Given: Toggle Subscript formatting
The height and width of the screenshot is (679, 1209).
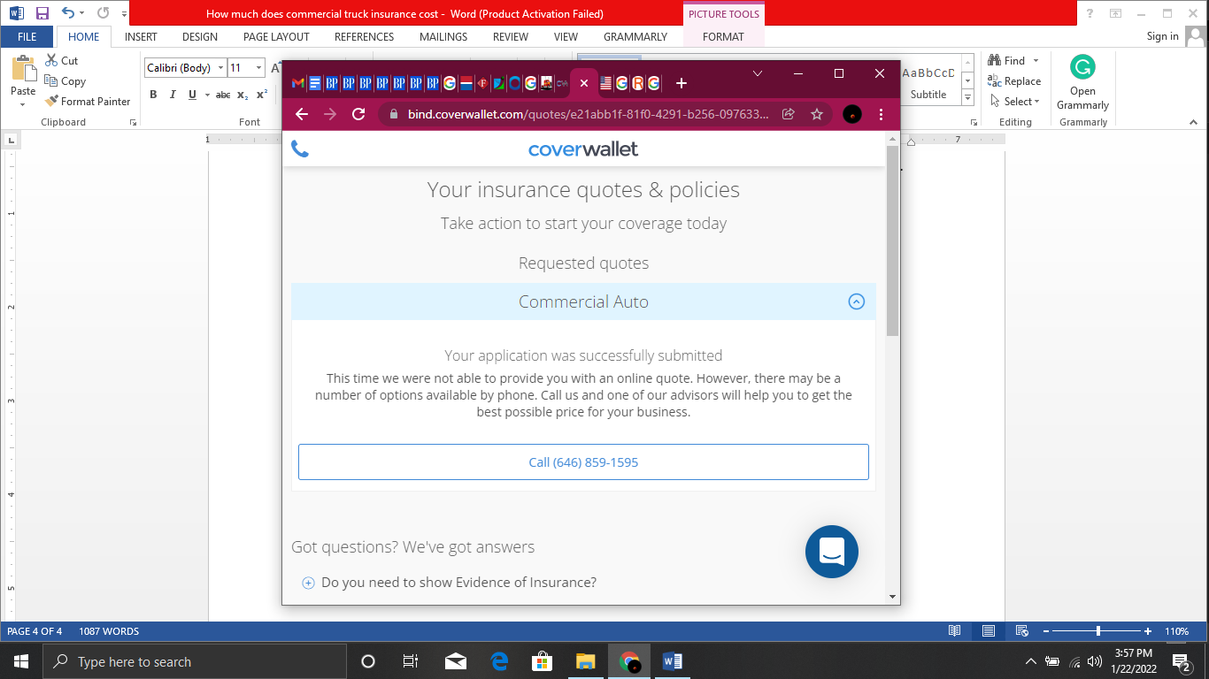Looking at the screenshot, I should [x=243, y=95].
